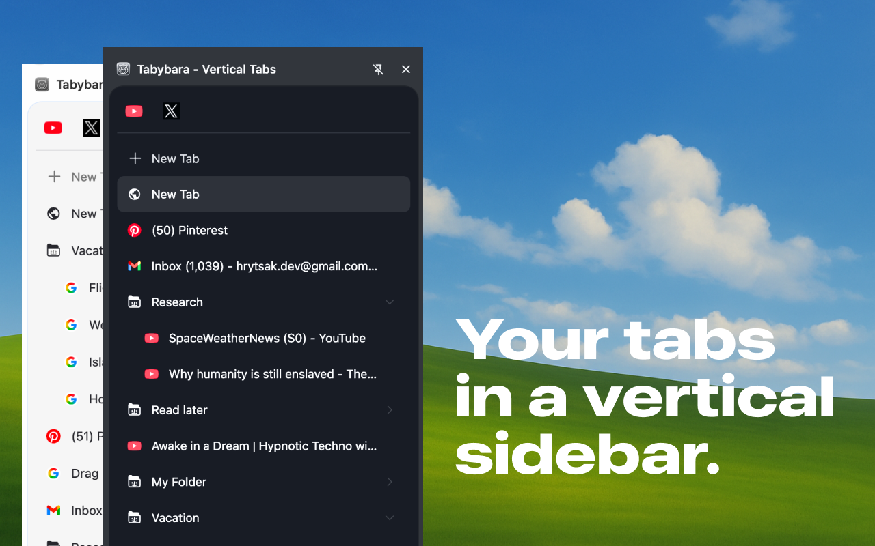
Task: Toggle the popup pin state
Action: click(378, 69)
